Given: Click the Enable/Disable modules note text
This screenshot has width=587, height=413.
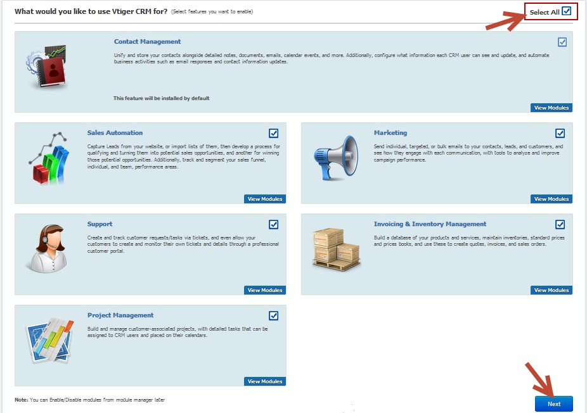Looking at the screenshot, I should (89, 400).
